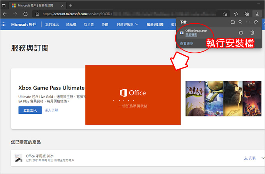265x174 pixels.
Task: Search downloads with magnifier icon
Action: click(x=240, y=22)
